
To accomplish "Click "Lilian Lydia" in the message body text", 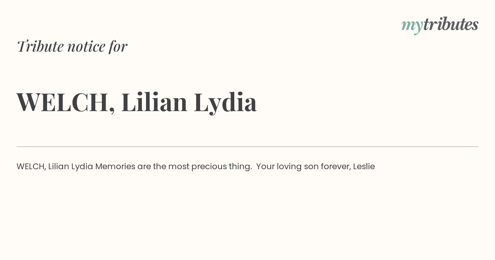I will pyautogui.click(x=71, y=167).
